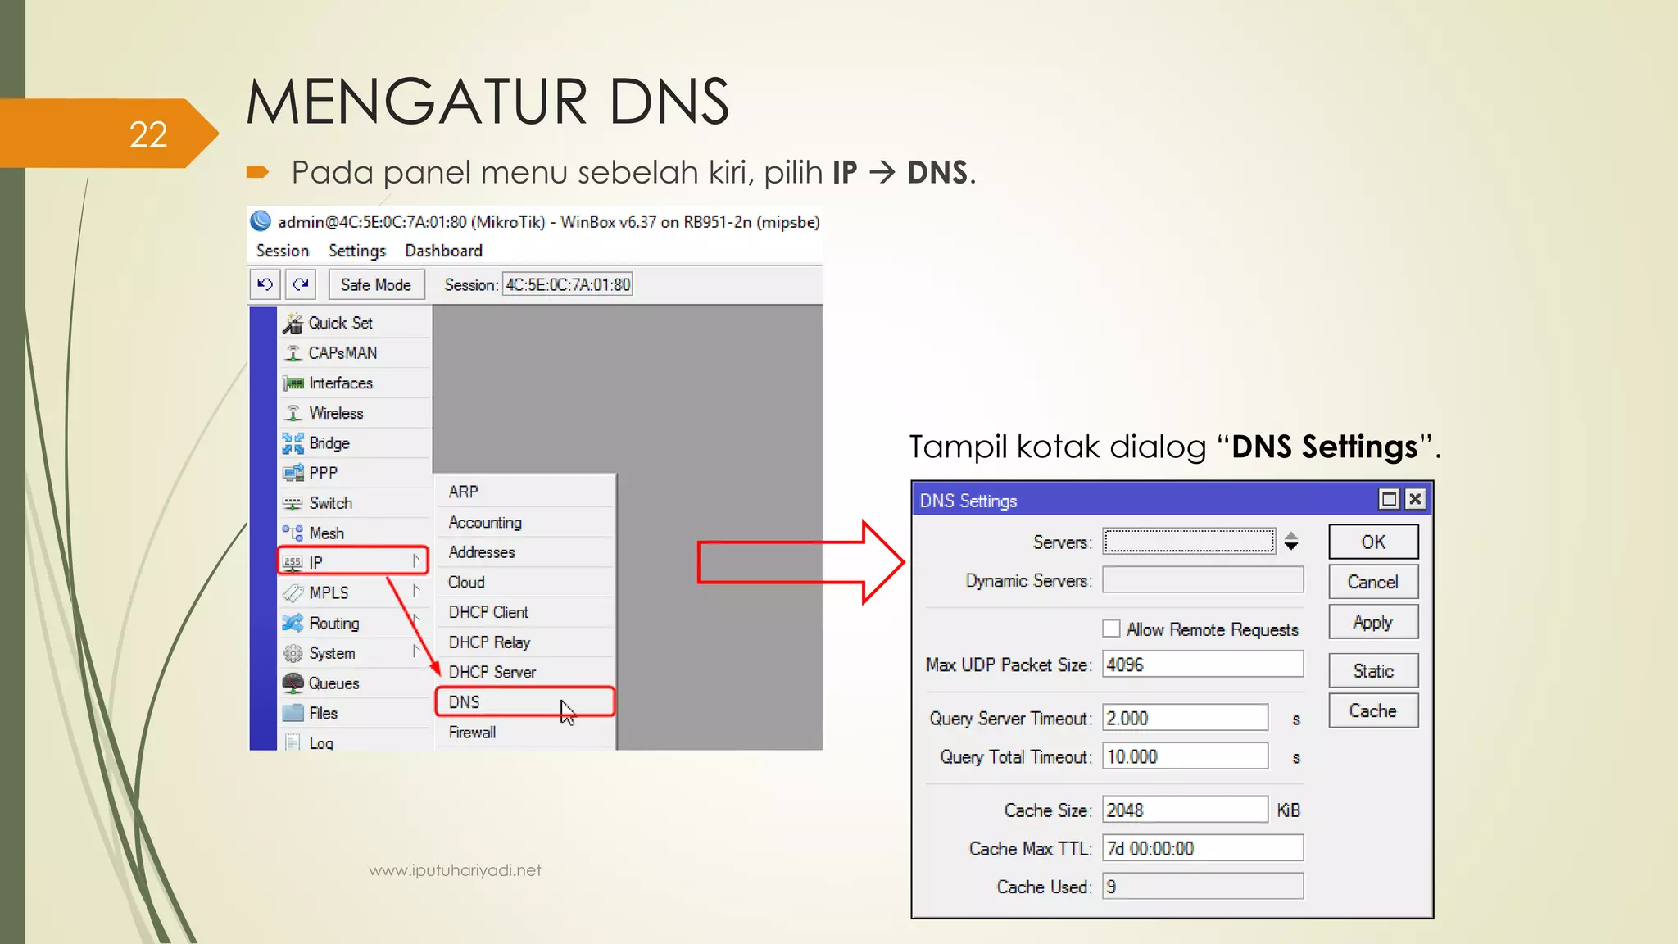Screen dimensions: 1678x944
Task: Click the IP 255 icon
Action: 293,562
